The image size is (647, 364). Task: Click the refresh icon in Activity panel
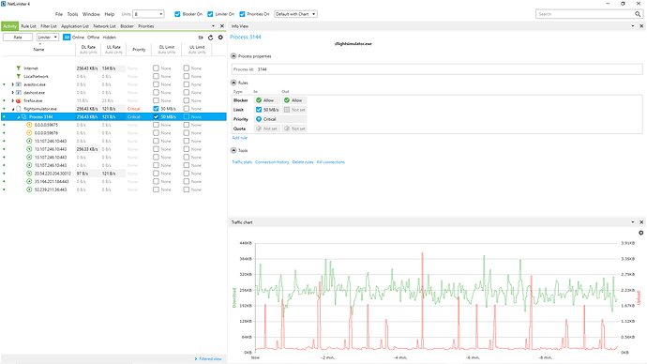(x=210, y=38)
